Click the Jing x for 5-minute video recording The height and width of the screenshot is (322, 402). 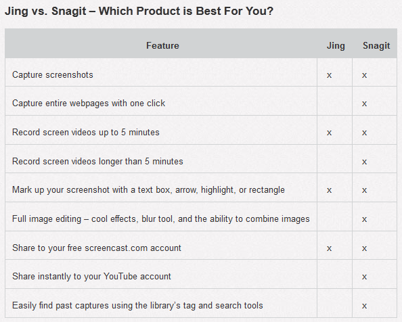[x=329, y=133]
